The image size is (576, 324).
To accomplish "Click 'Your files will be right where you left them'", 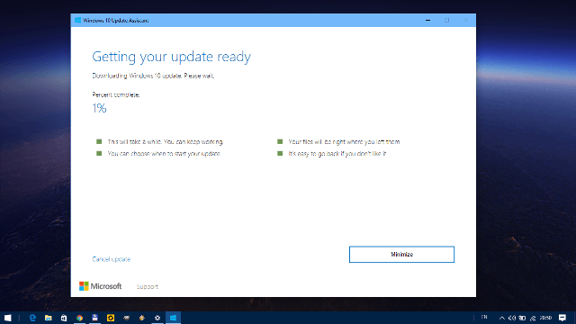I will click(x=344, y=142).
